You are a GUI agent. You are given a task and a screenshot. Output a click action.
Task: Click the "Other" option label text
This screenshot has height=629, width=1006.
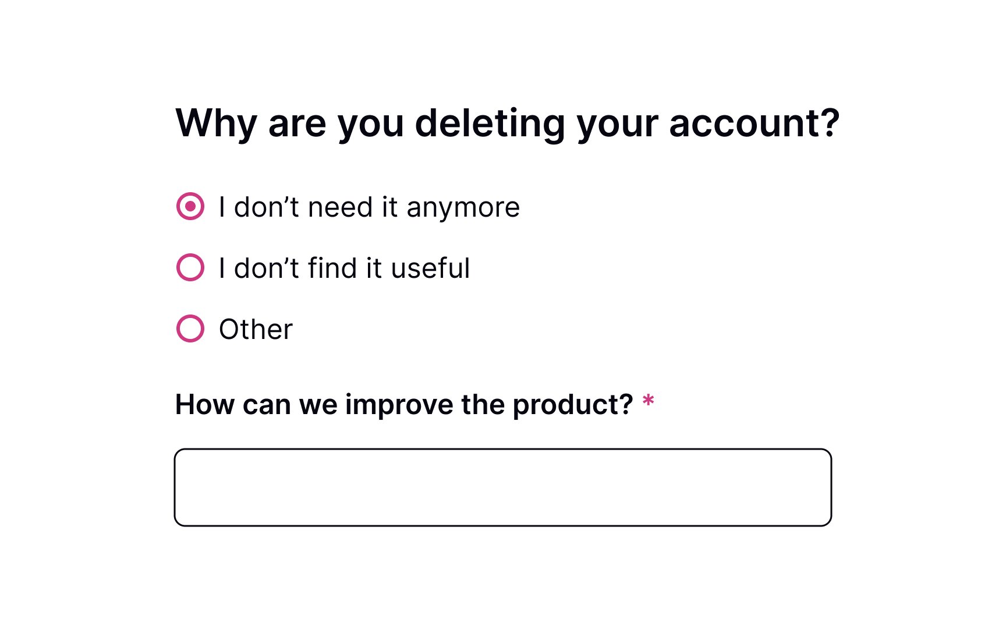256,330
